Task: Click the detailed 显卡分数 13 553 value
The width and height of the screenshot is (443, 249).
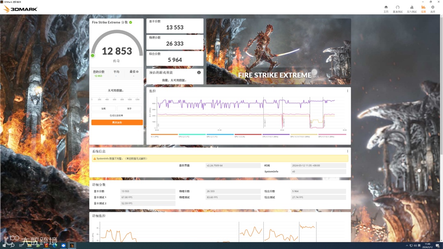Action: click(x=148, y=191)
